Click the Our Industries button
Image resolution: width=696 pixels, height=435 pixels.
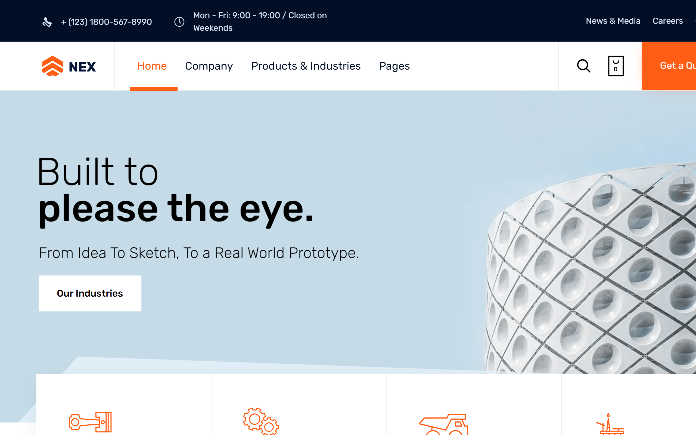pos(90,293)
